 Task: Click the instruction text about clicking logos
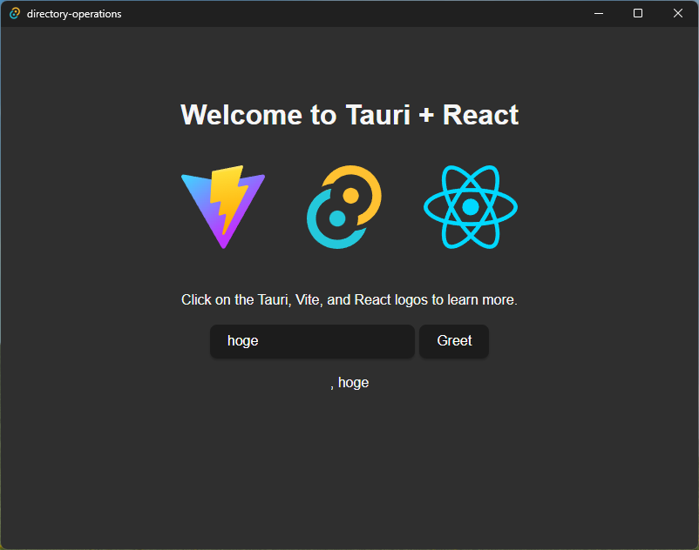[349, 299]
